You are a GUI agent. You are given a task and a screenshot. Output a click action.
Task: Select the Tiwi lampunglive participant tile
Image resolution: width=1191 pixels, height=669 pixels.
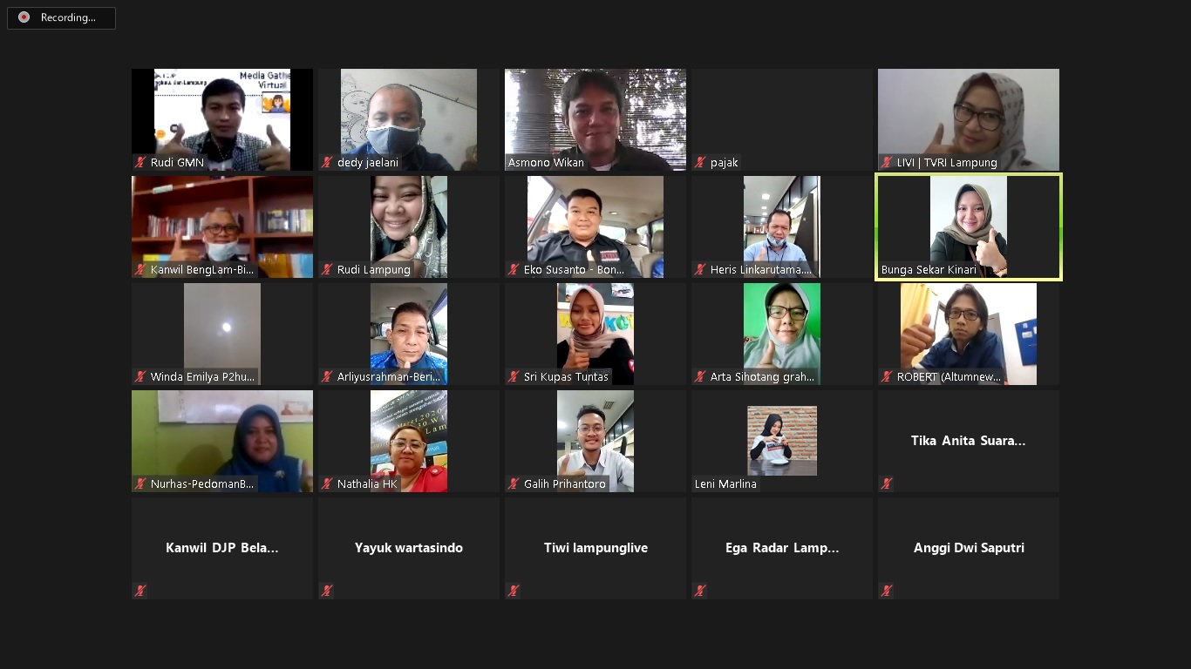tap(595, 548)
